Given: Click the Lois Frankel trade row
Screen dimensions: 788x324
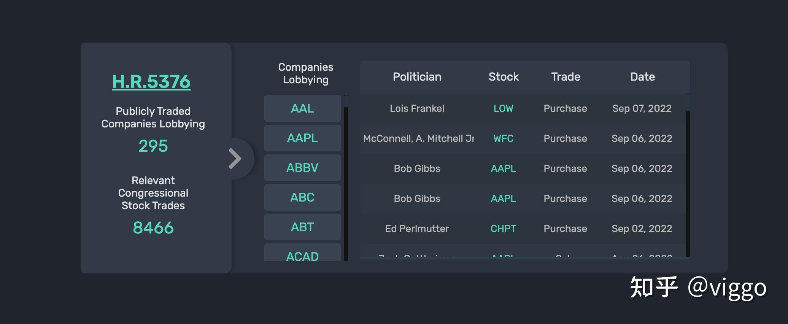Looking at the screenshot, I should point(417,108).
